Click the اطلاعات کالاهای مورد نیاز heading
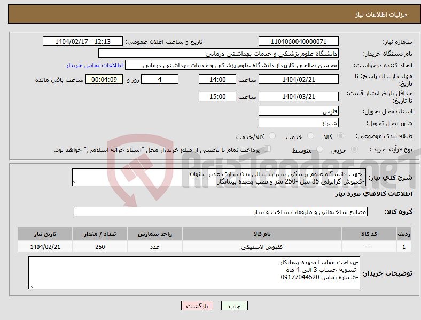Screen dimensions: 421x320 pyautogui.click(x=373, y=194)
